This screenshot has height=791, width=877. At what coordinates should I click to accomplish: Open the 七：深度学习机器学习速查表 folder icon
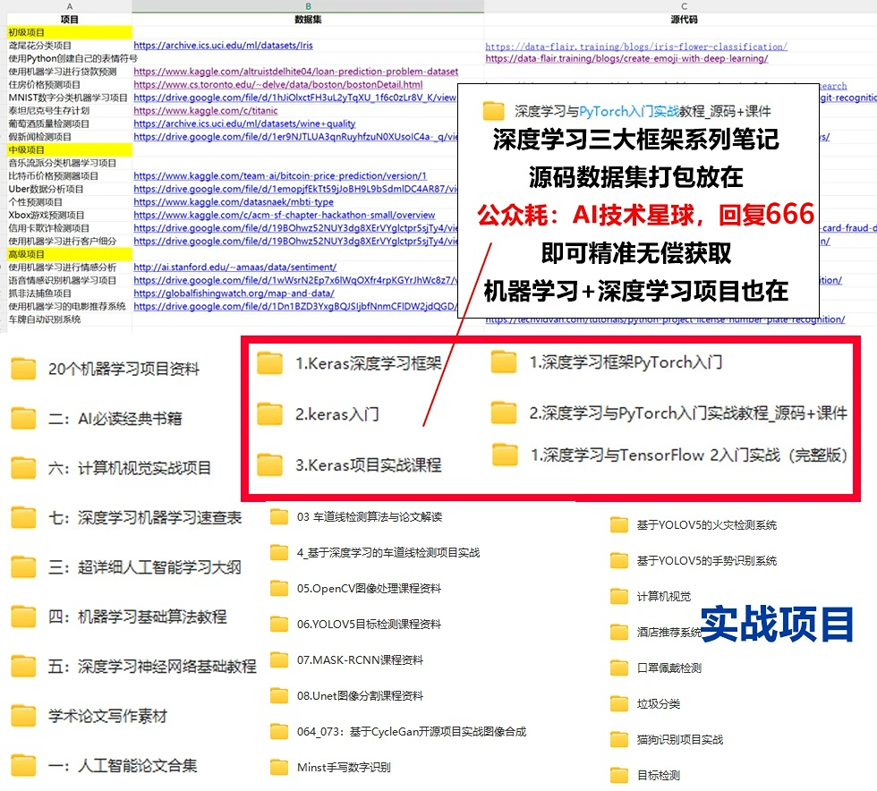pos(23,517)
